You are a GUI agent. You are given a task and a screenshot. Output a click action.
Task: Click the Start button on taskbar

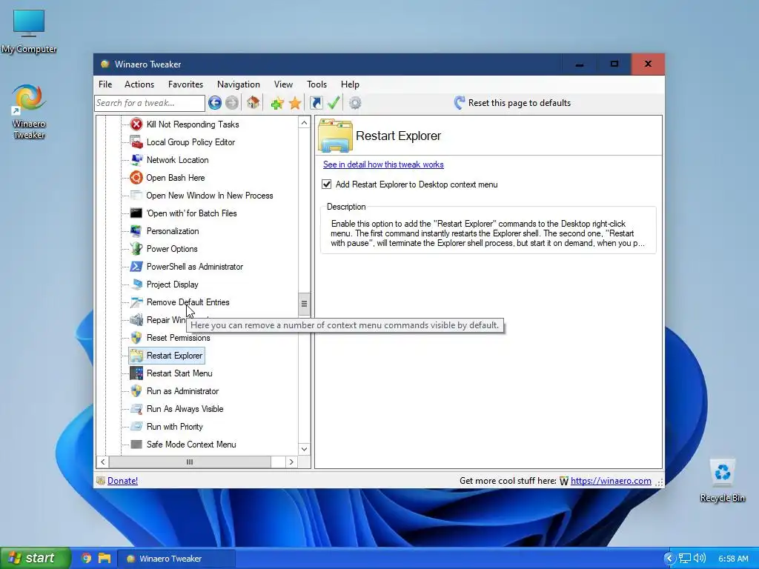tap(35, 558)
